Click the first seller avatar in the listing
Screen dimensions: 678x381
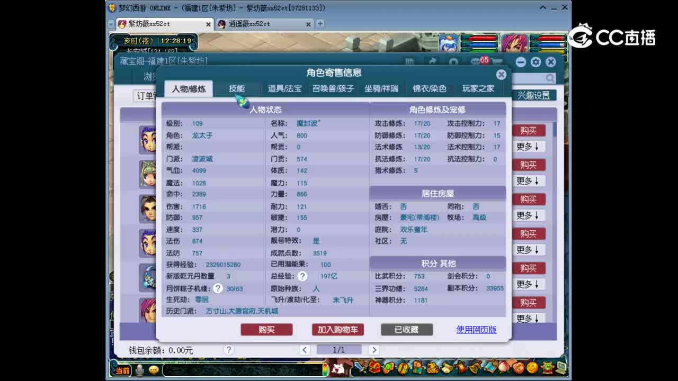click(x=148, y=139)
